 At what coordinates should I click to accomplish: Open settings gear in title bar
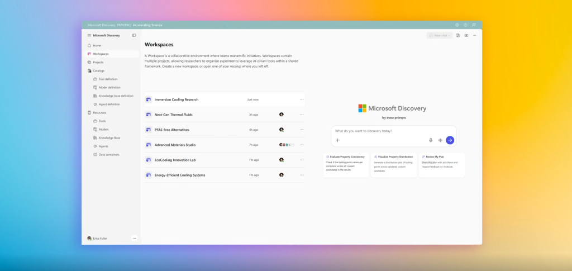point(457,25)
